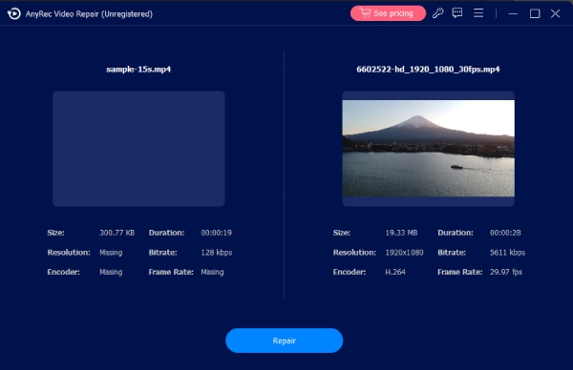The image size is (573, 370).
Task: Click the 00:00:28 duration value
Action: 505,233
